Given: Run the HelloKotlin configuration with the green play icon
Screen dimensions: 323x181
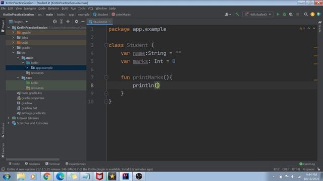Looking at the screenshot, I should pos(278,15).
